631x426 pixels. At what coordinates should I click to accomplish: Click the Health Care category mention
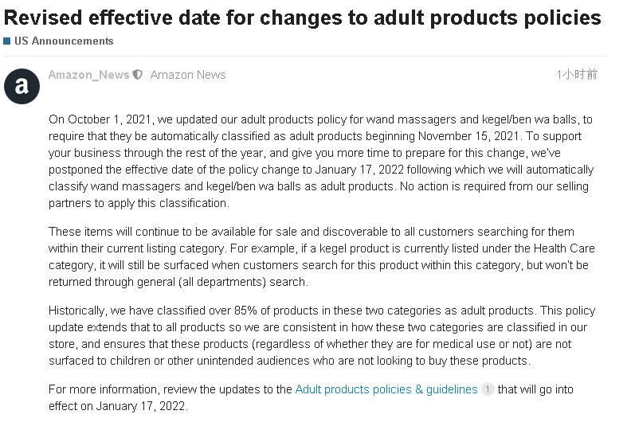(x=564, y=248)
